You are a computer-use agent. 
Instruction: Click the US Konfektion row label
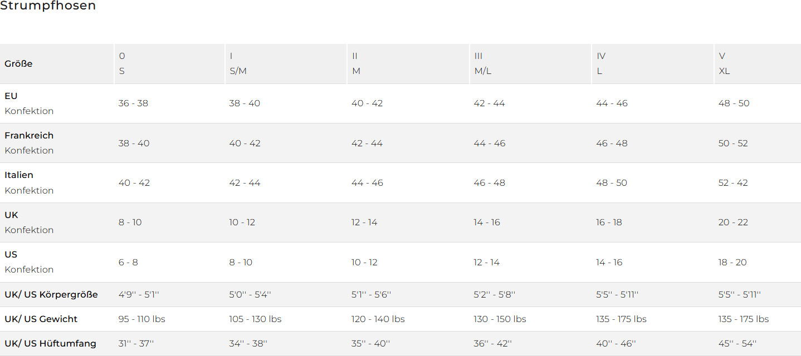(x=29, y=262)
